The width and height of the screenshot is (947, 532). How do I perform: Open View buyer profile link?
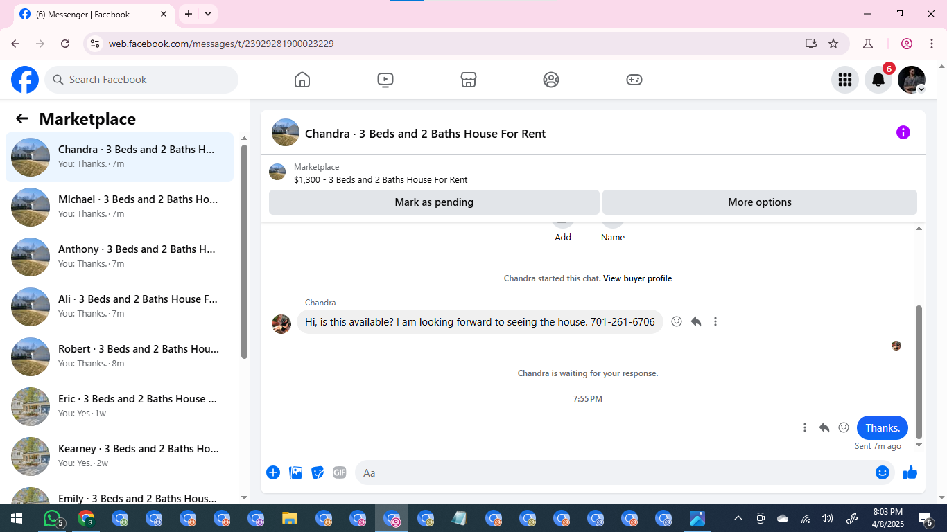637,278
